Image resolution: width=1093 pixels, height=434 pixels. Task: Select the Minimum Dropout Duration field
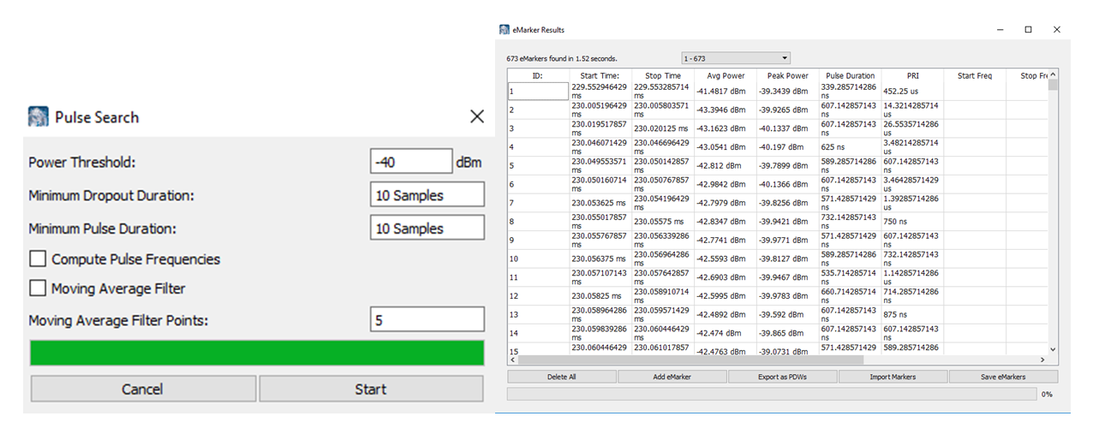coord(427,195)
